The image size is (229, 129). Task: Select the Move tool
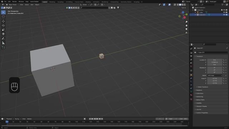3,21
